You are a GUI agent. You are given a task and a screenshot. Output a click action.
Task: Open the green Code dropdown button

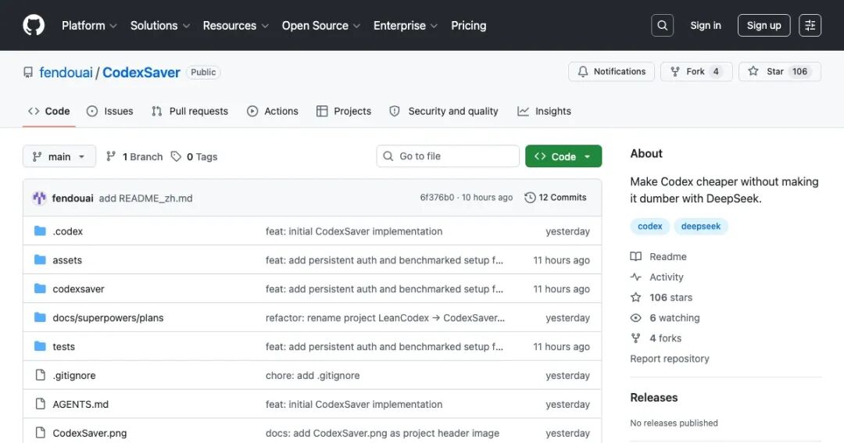tap(563, 156)
